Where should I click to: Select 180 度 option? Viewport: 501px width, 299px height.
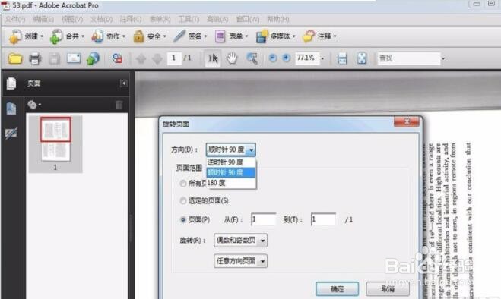pos(230,183)
